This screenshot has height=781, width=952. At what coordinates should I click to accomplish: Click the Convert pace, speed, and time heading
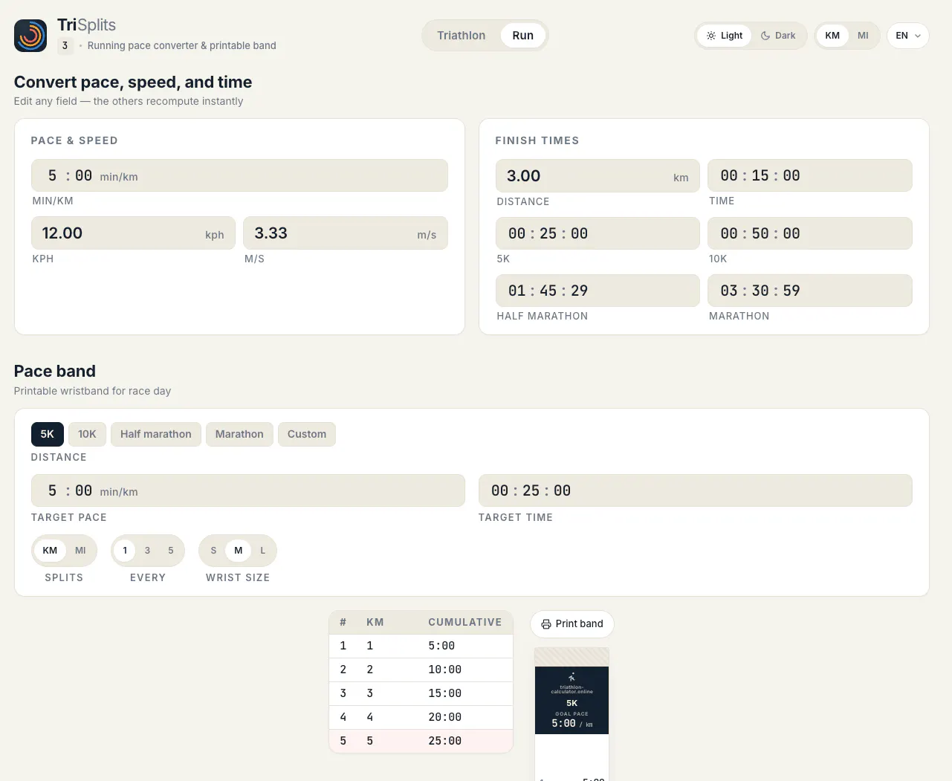pos(133,82)
